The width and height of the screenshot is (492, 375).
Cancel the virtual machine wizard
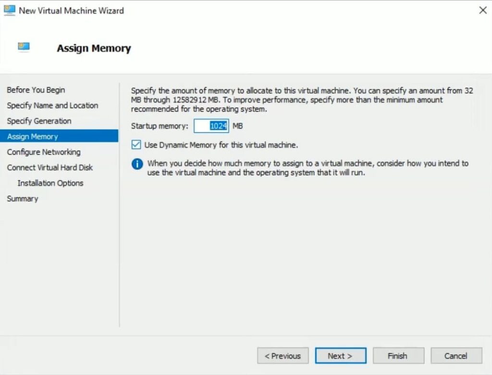[456, 356]
